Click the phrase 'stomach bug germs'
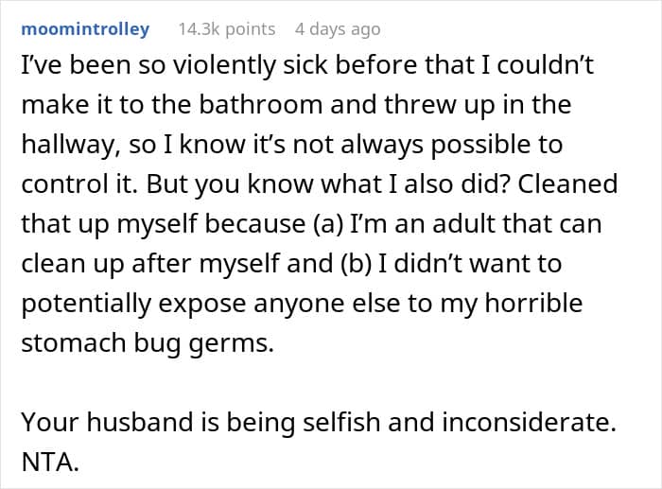This screenshot has height=489, width=662. coord(148,343)
